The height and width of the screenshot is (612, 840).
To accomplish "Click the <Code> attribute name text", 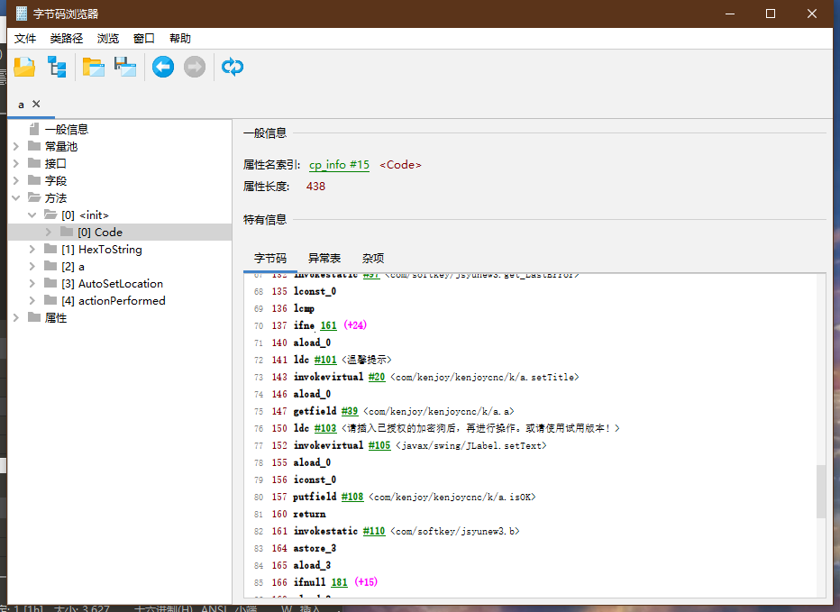I will (x=400, y=165).
